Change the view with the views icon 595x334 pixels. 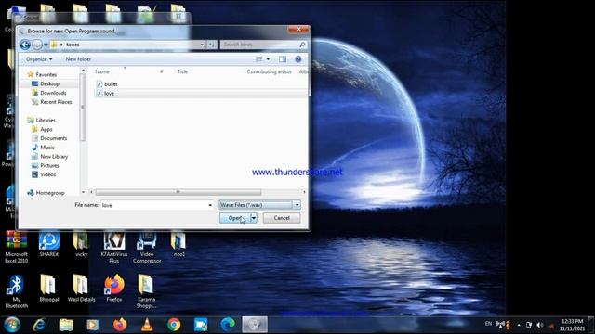click(258, 59)
